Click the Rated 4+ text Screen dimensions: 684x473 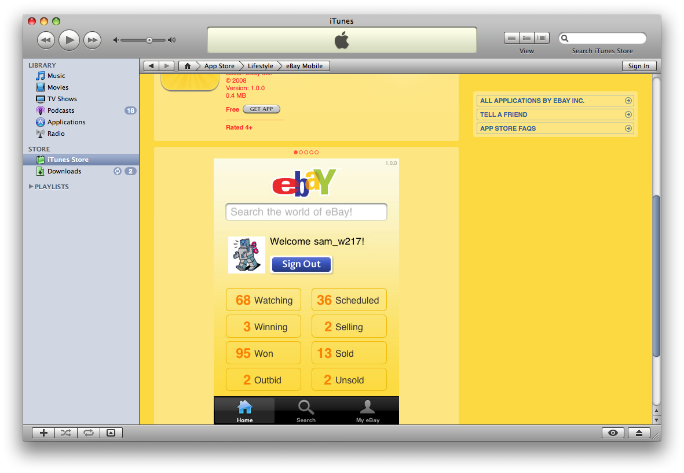(239, 128)
